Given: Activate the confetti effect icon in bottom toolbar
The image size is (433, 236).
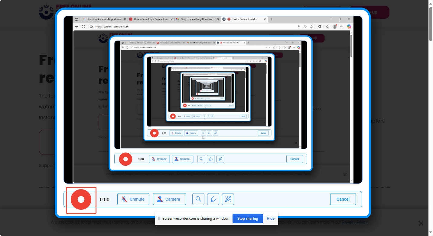Looking at the screenshot, I should point(228,199).
